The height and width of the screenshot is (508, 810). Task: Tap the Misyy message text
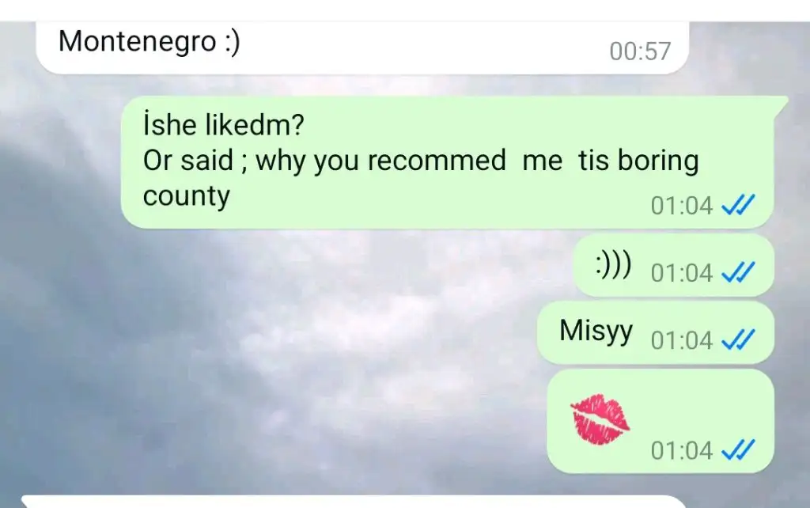pyautogui.click(x=596, y=331)
